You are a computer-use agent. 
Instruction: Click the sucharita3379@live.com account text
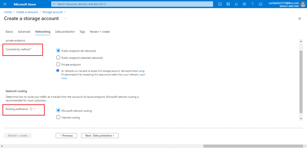tap(284, 3)
